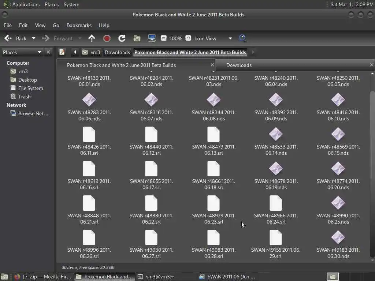Viewport: 375px width, 281px height.
Task: Go to parent folder with Up arrow
Action: pyautogui.click(x=92, y=38)
